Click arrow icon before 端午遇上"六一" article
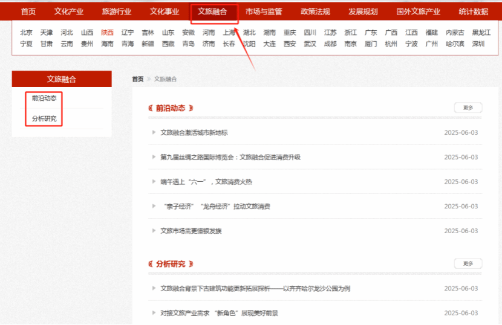The height and width of the screenshot is (325, 502). tap(154, 182)
